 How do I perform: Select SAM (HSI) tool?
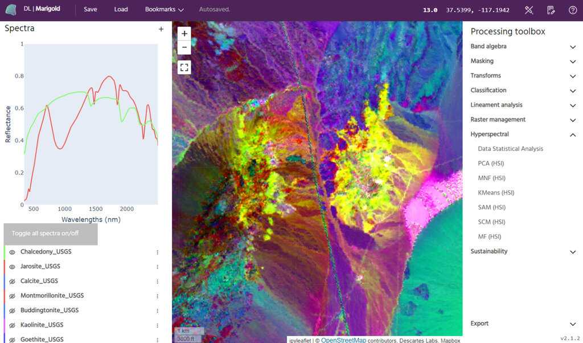coord(492,207)
